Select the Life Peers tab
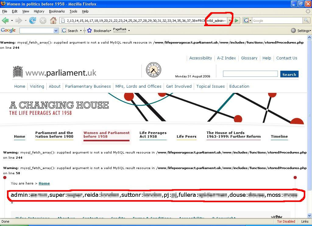312x226 pixels. [x=186, y=136]
